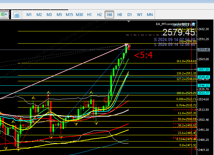Click the cyan 2540.12 price tag

[x=204, y=85]
